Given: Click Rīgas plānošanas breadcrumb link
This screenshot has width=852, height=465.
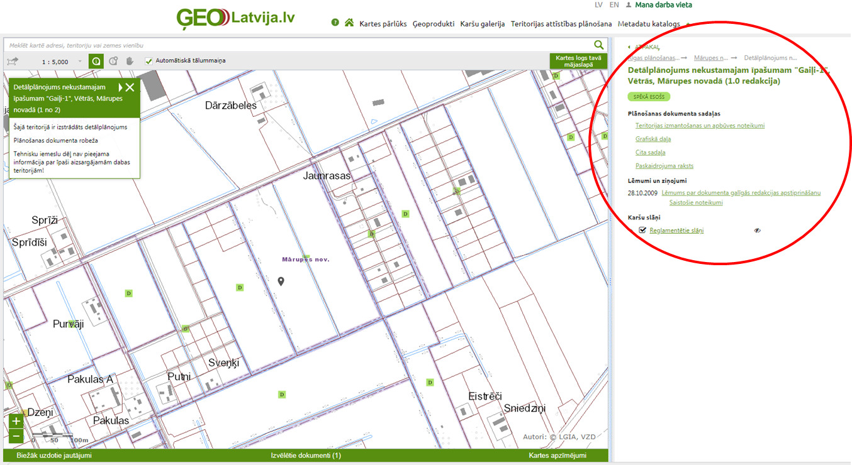Looking at the screenshot, I should click(x=653, y=57).
